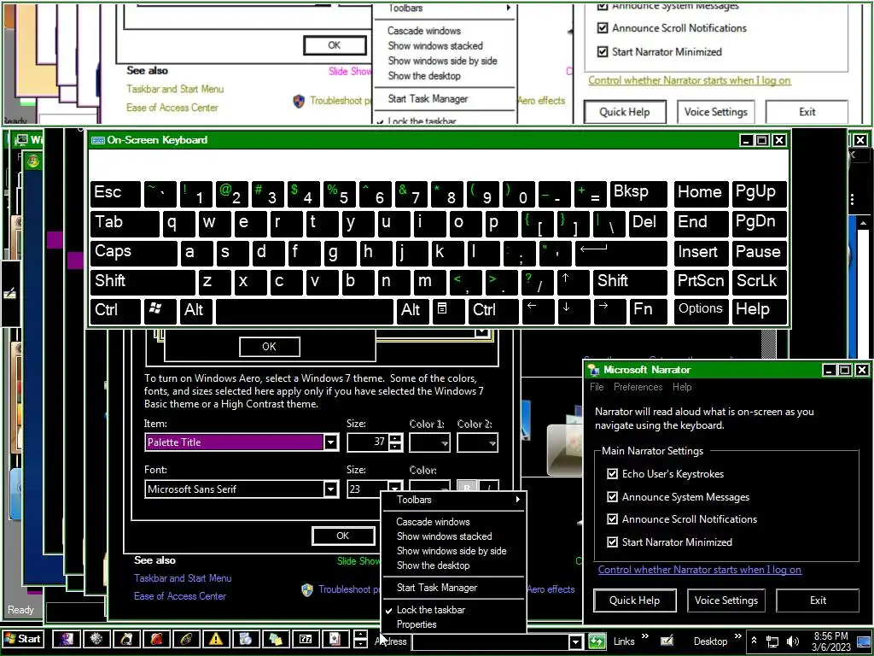This screenshot has height=656, width=874.
Task: Open the Font dropdown showing Microsoft Sans Serif
Action: [331, 489]
